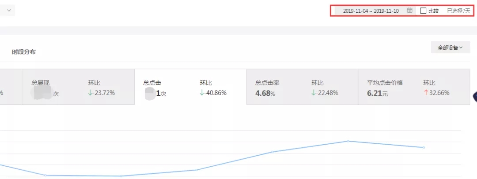
Task: Open the 全部设备 device dropdown
Action: pos(450,47)
